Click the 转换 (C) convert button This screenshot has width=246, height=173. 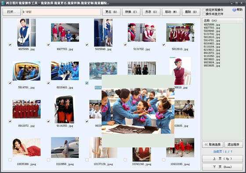click(x=131, y=12)
